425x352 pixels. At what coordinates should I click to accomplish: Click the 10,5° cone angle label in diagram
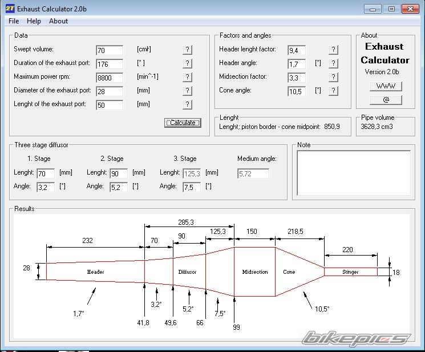(322, 309)
